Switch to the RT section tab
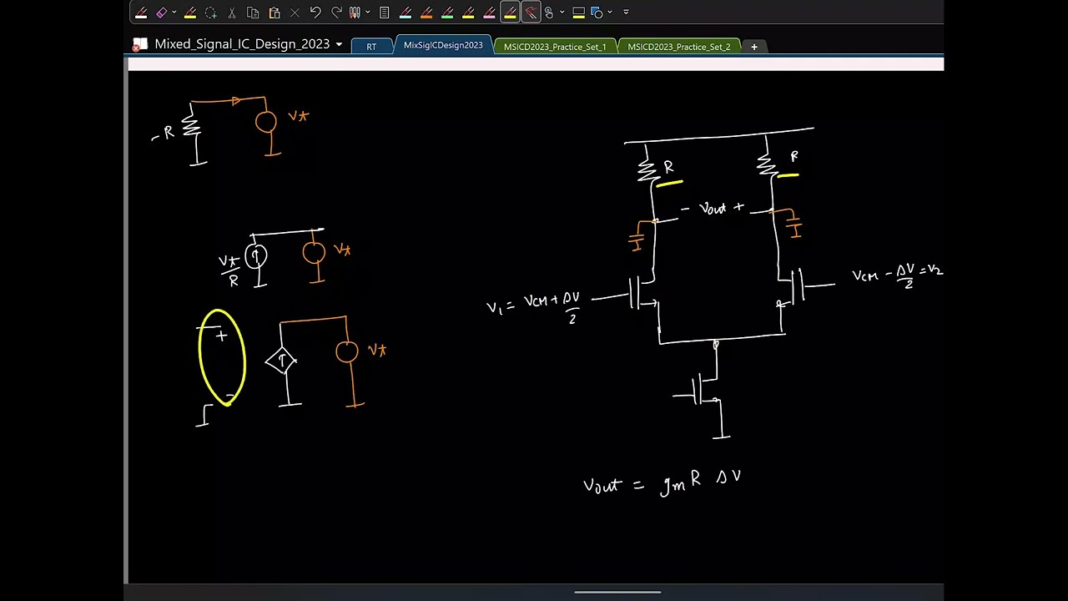 click(x=371, y=47)
